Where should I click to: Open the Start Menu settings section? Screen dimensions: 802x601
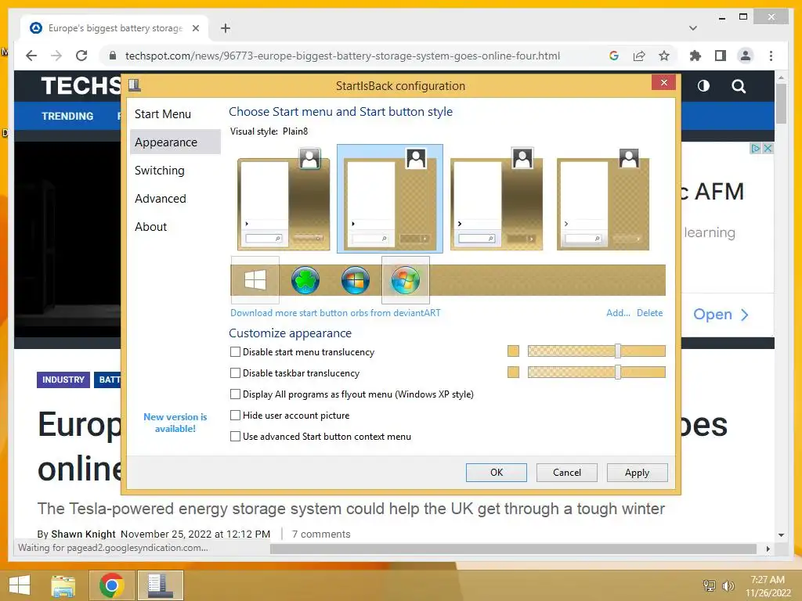[x=175, y=114]
